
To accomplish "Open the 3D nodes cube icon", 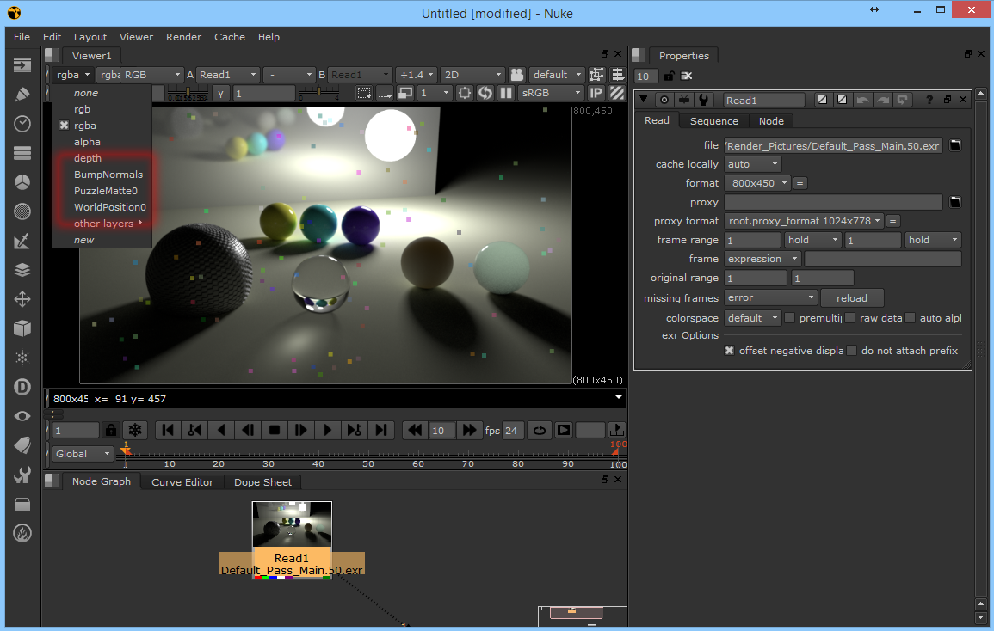I will pos(22,328).
